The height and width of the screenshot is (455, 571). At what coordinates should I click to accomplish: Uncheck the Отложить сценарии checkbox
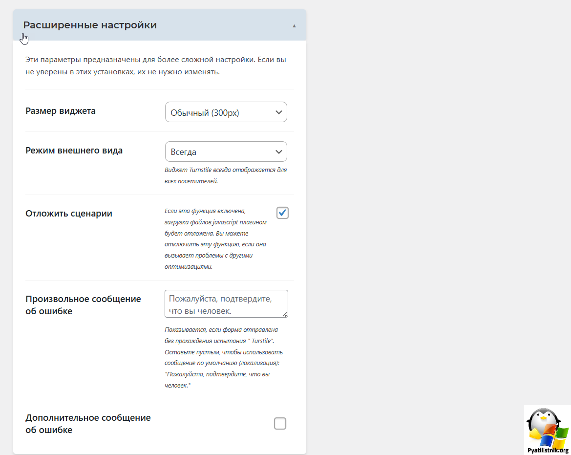pyautogui.click(x=283, y=213)
